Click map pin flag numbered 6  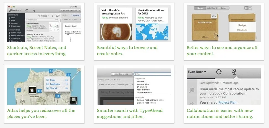tap(19, 90)
